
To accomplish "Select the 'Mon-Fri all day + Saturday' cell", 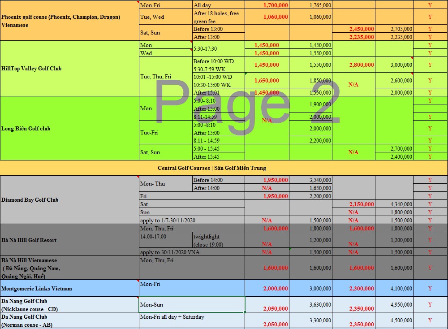I will click(x=192, y=320).
